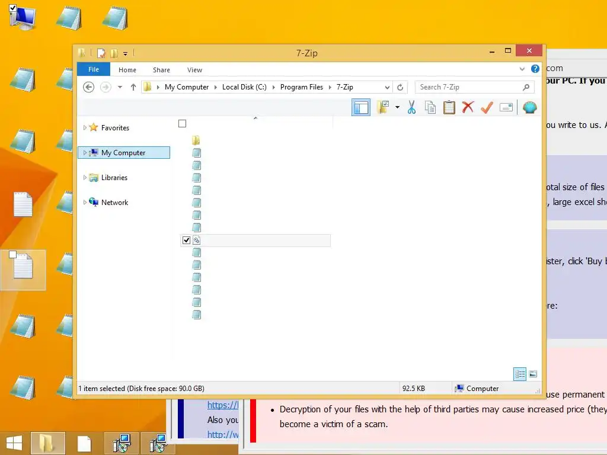Click the 7-Zip breadcrumb segment
This screenshot has width=607, height=455.
(344, 87)
